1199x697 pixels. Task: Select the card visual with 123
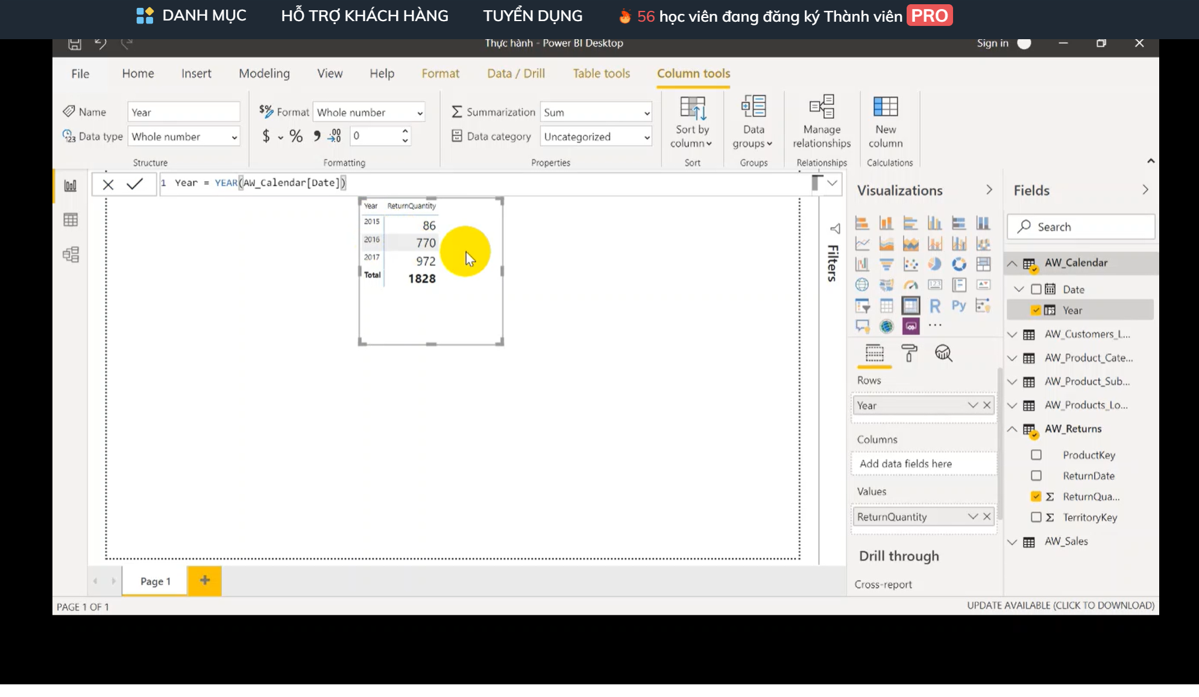pyautogui.click(x=934, y=285)
